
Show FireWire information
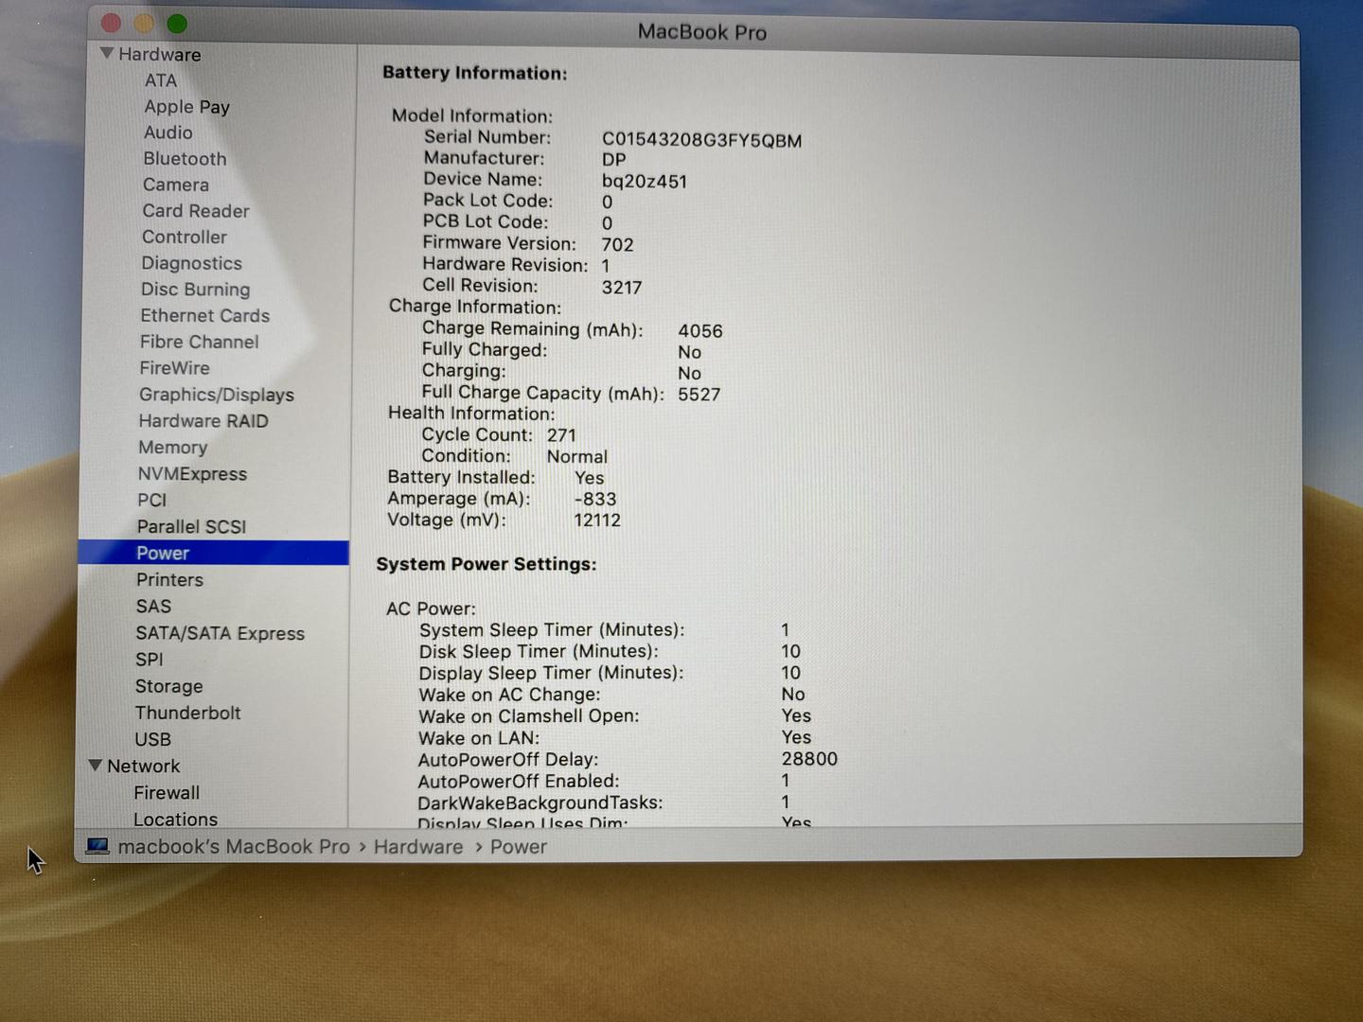174,368
